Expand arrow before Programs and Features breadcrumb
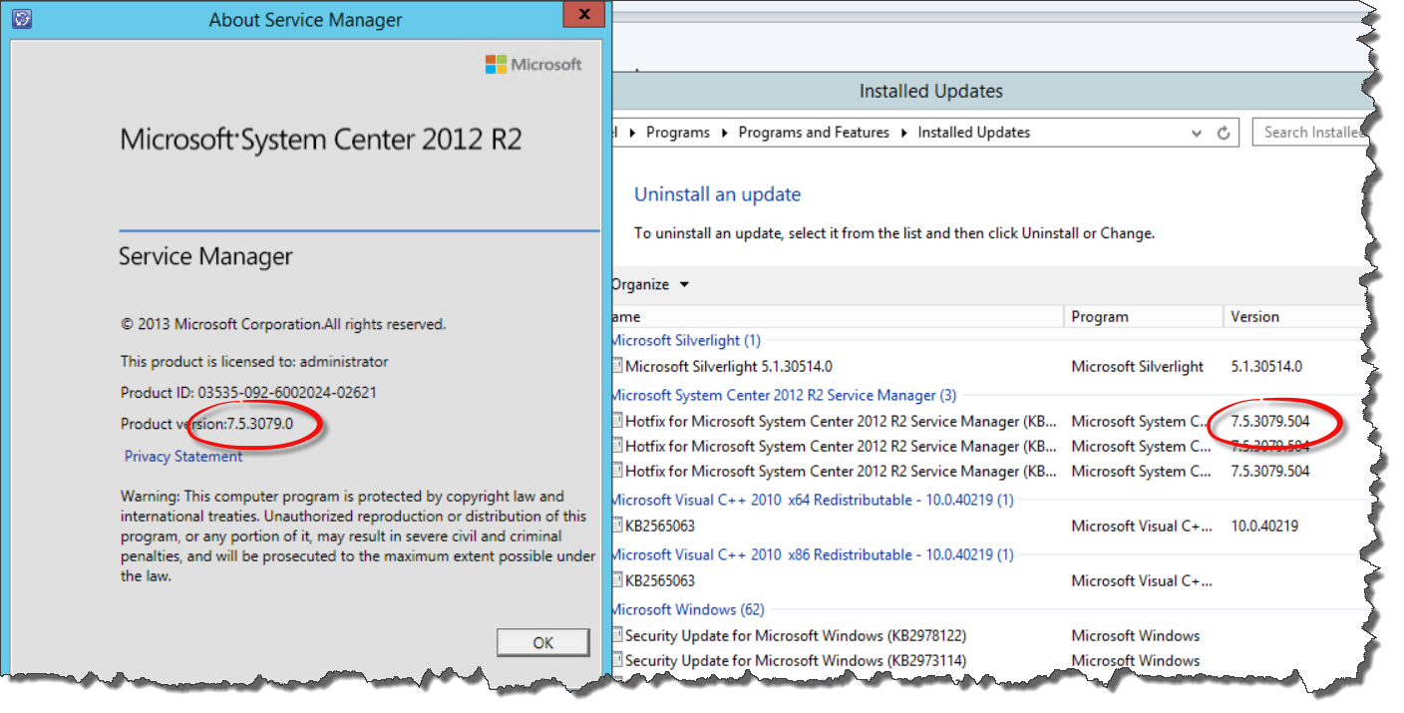This screenshot has width=1404, height=713. pos(725,133)
